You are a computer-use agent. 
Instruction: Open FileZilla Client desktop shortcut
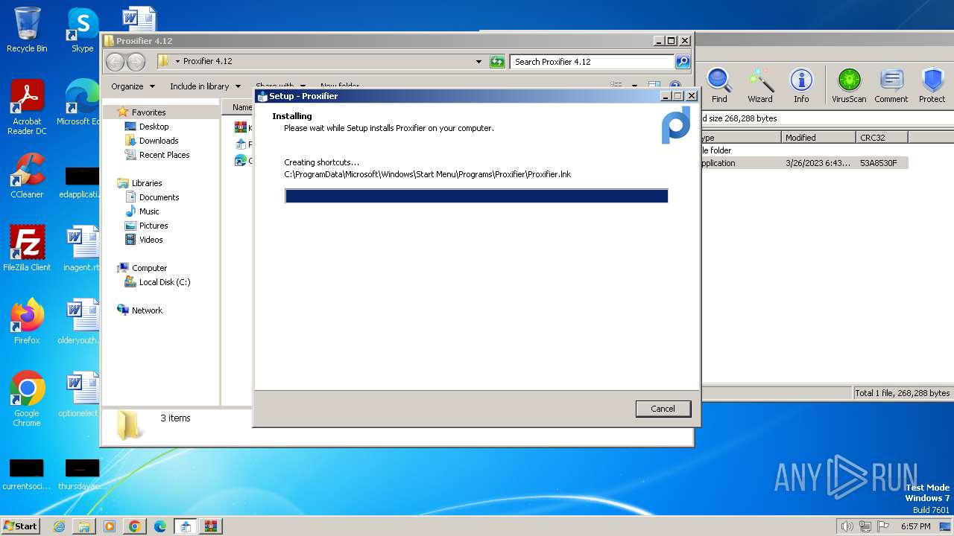[x=27, y=249]
